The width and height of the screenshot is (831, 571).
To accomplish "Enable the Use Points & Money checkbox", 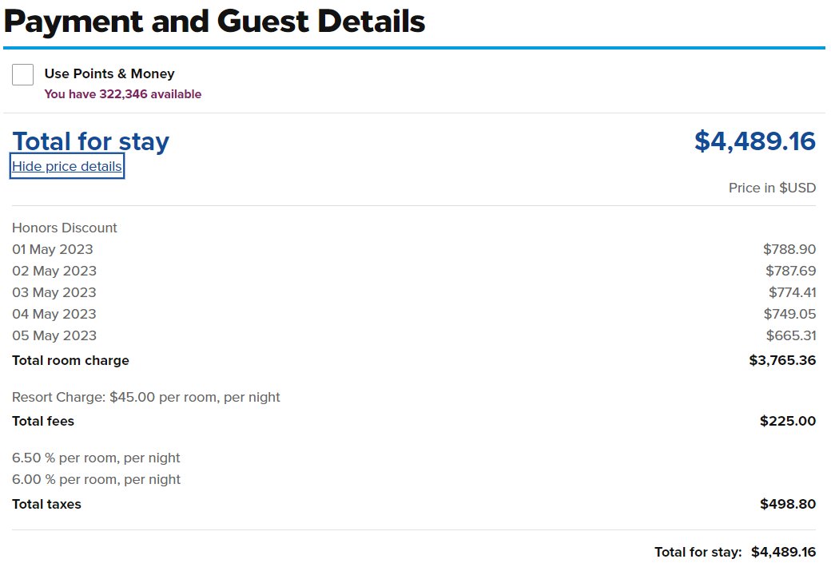I will click(x=23, y=75).
